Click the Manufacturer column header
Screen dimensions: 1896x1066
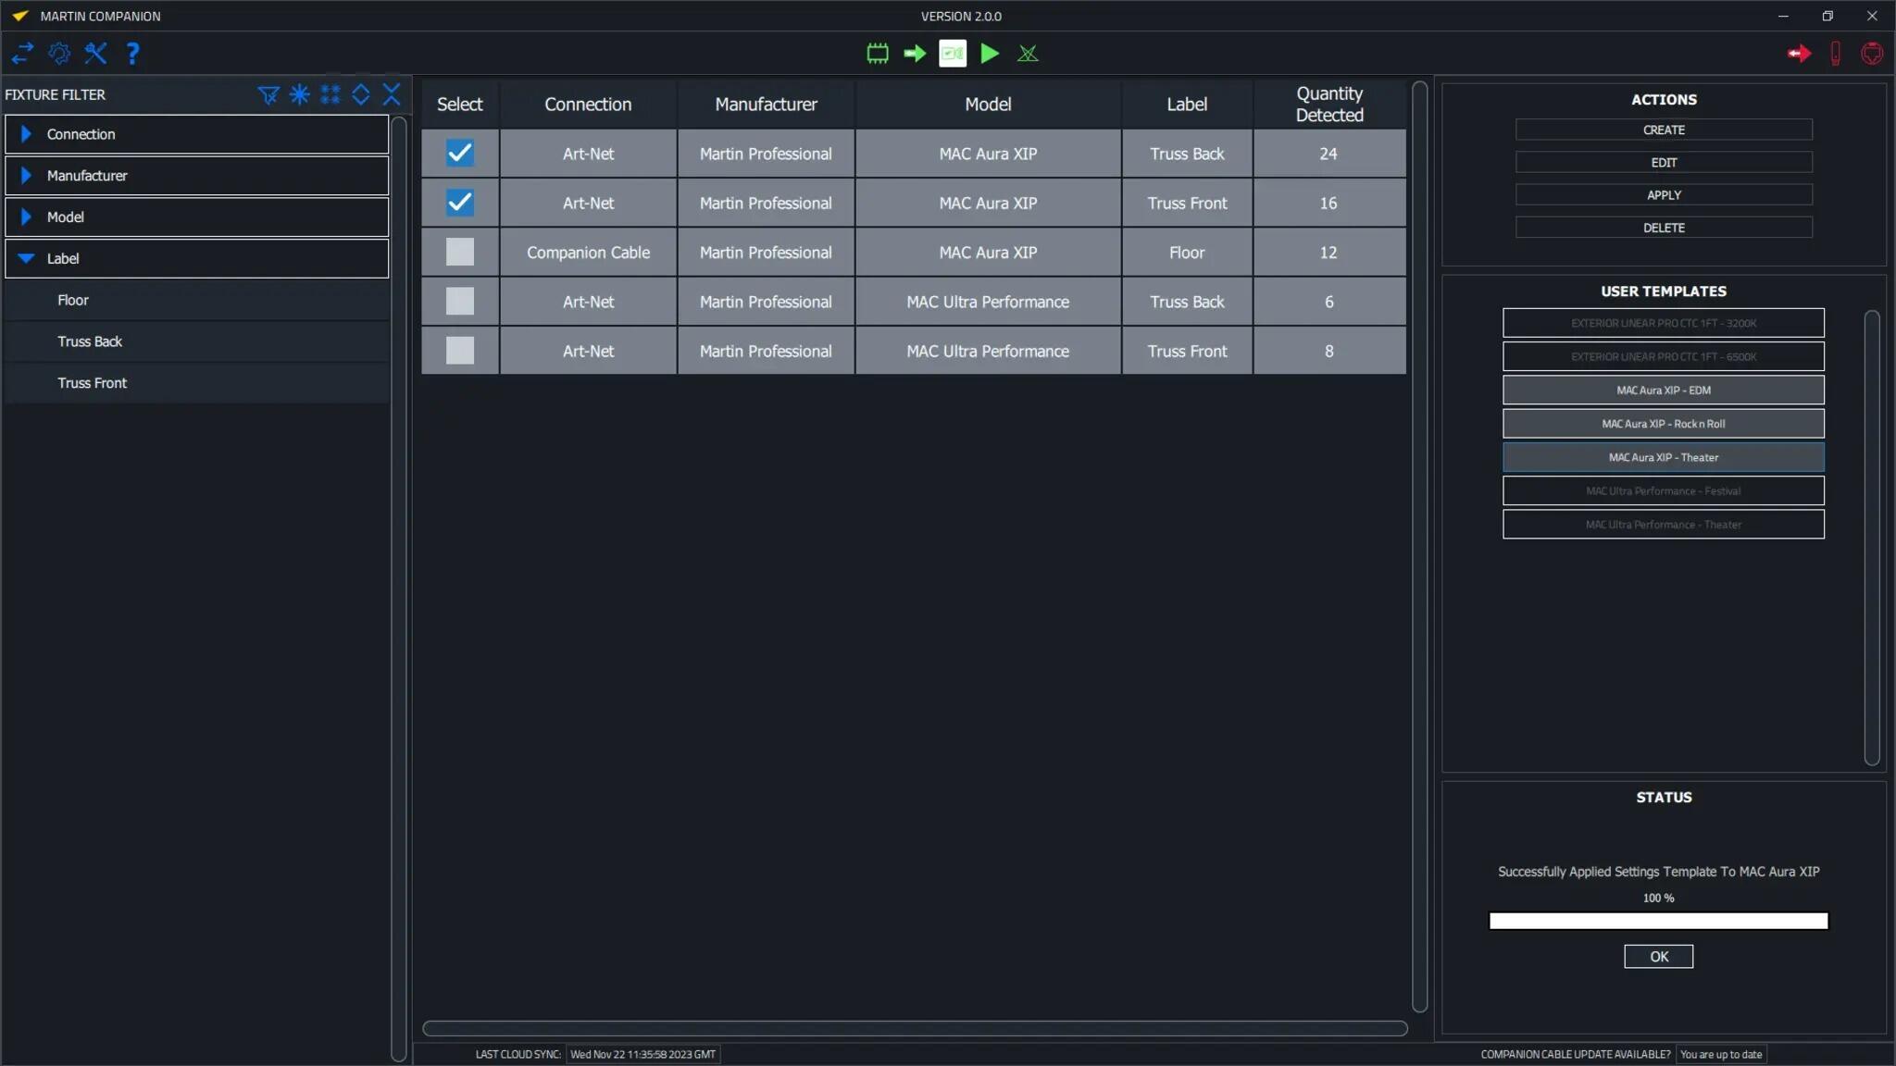click(766, 104)
